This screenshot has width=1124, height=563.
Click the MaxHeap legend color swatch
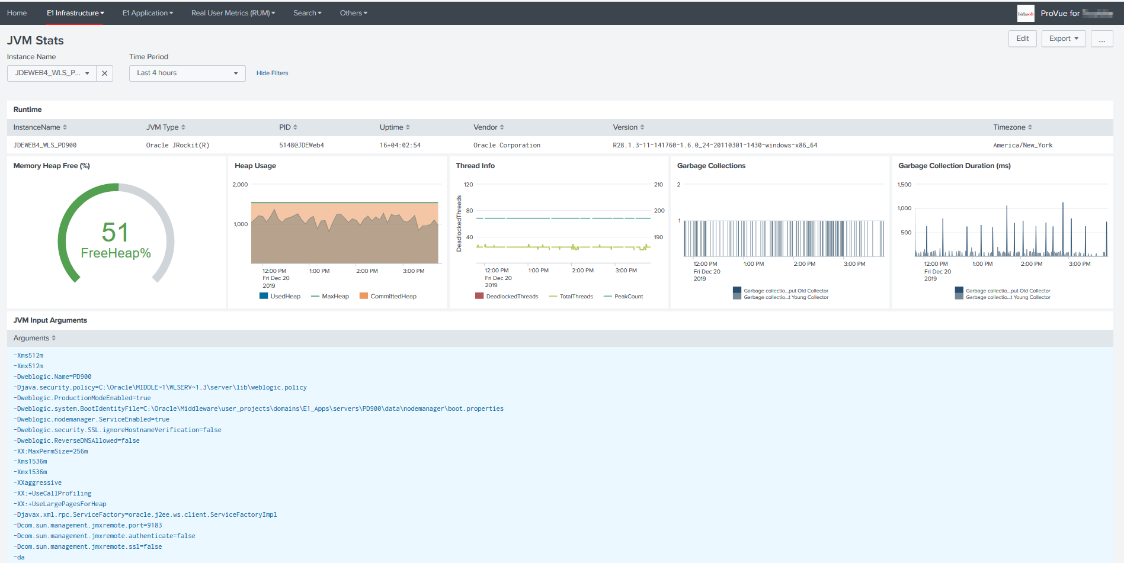315,296
